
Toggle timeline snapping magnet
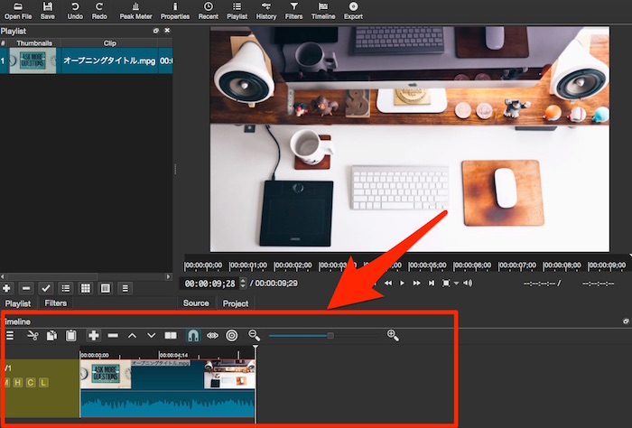point(192,335)
